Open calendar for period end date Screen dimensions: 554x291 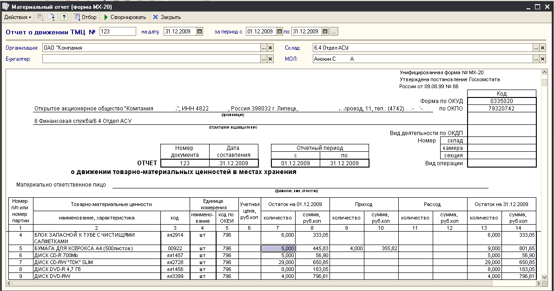pyautogui.click(x=325, y=32)
